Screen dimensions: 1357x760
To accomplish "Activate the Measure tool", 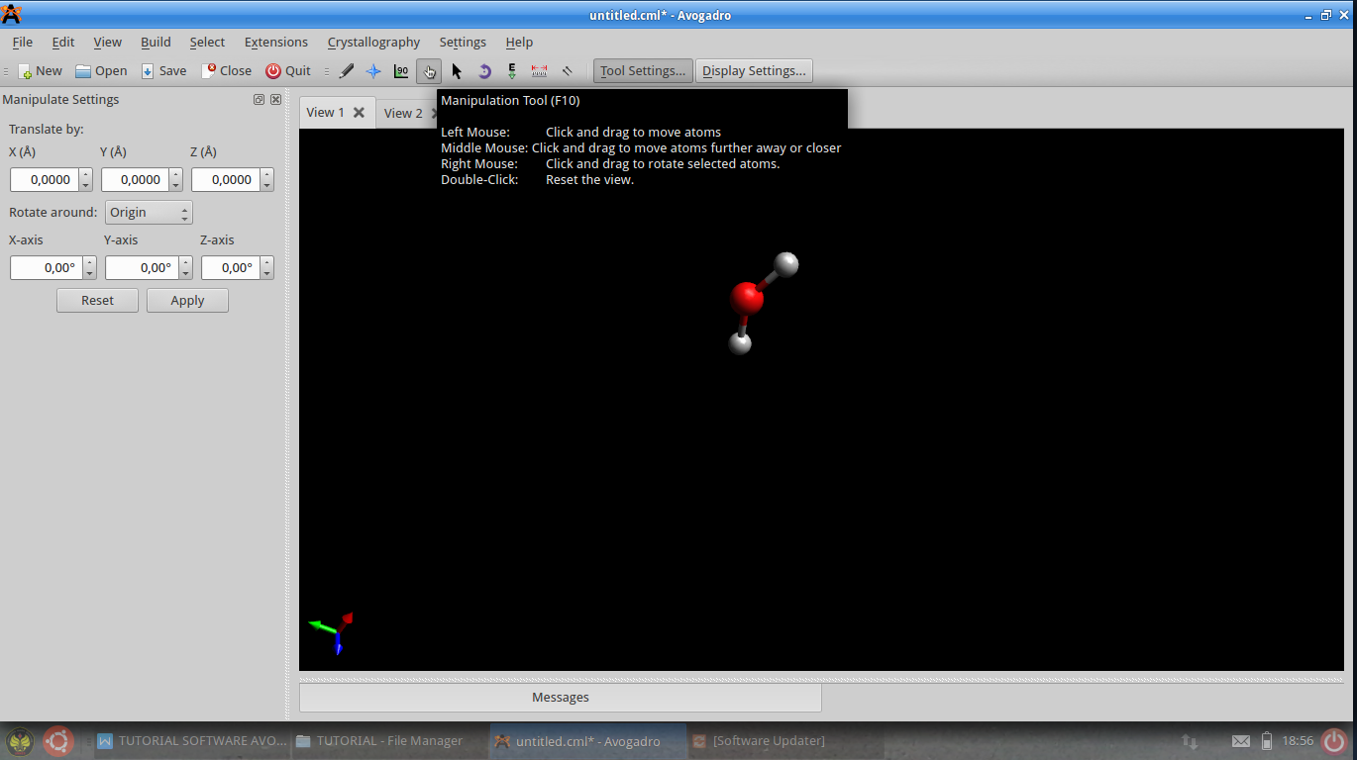I will coord(539,70).
